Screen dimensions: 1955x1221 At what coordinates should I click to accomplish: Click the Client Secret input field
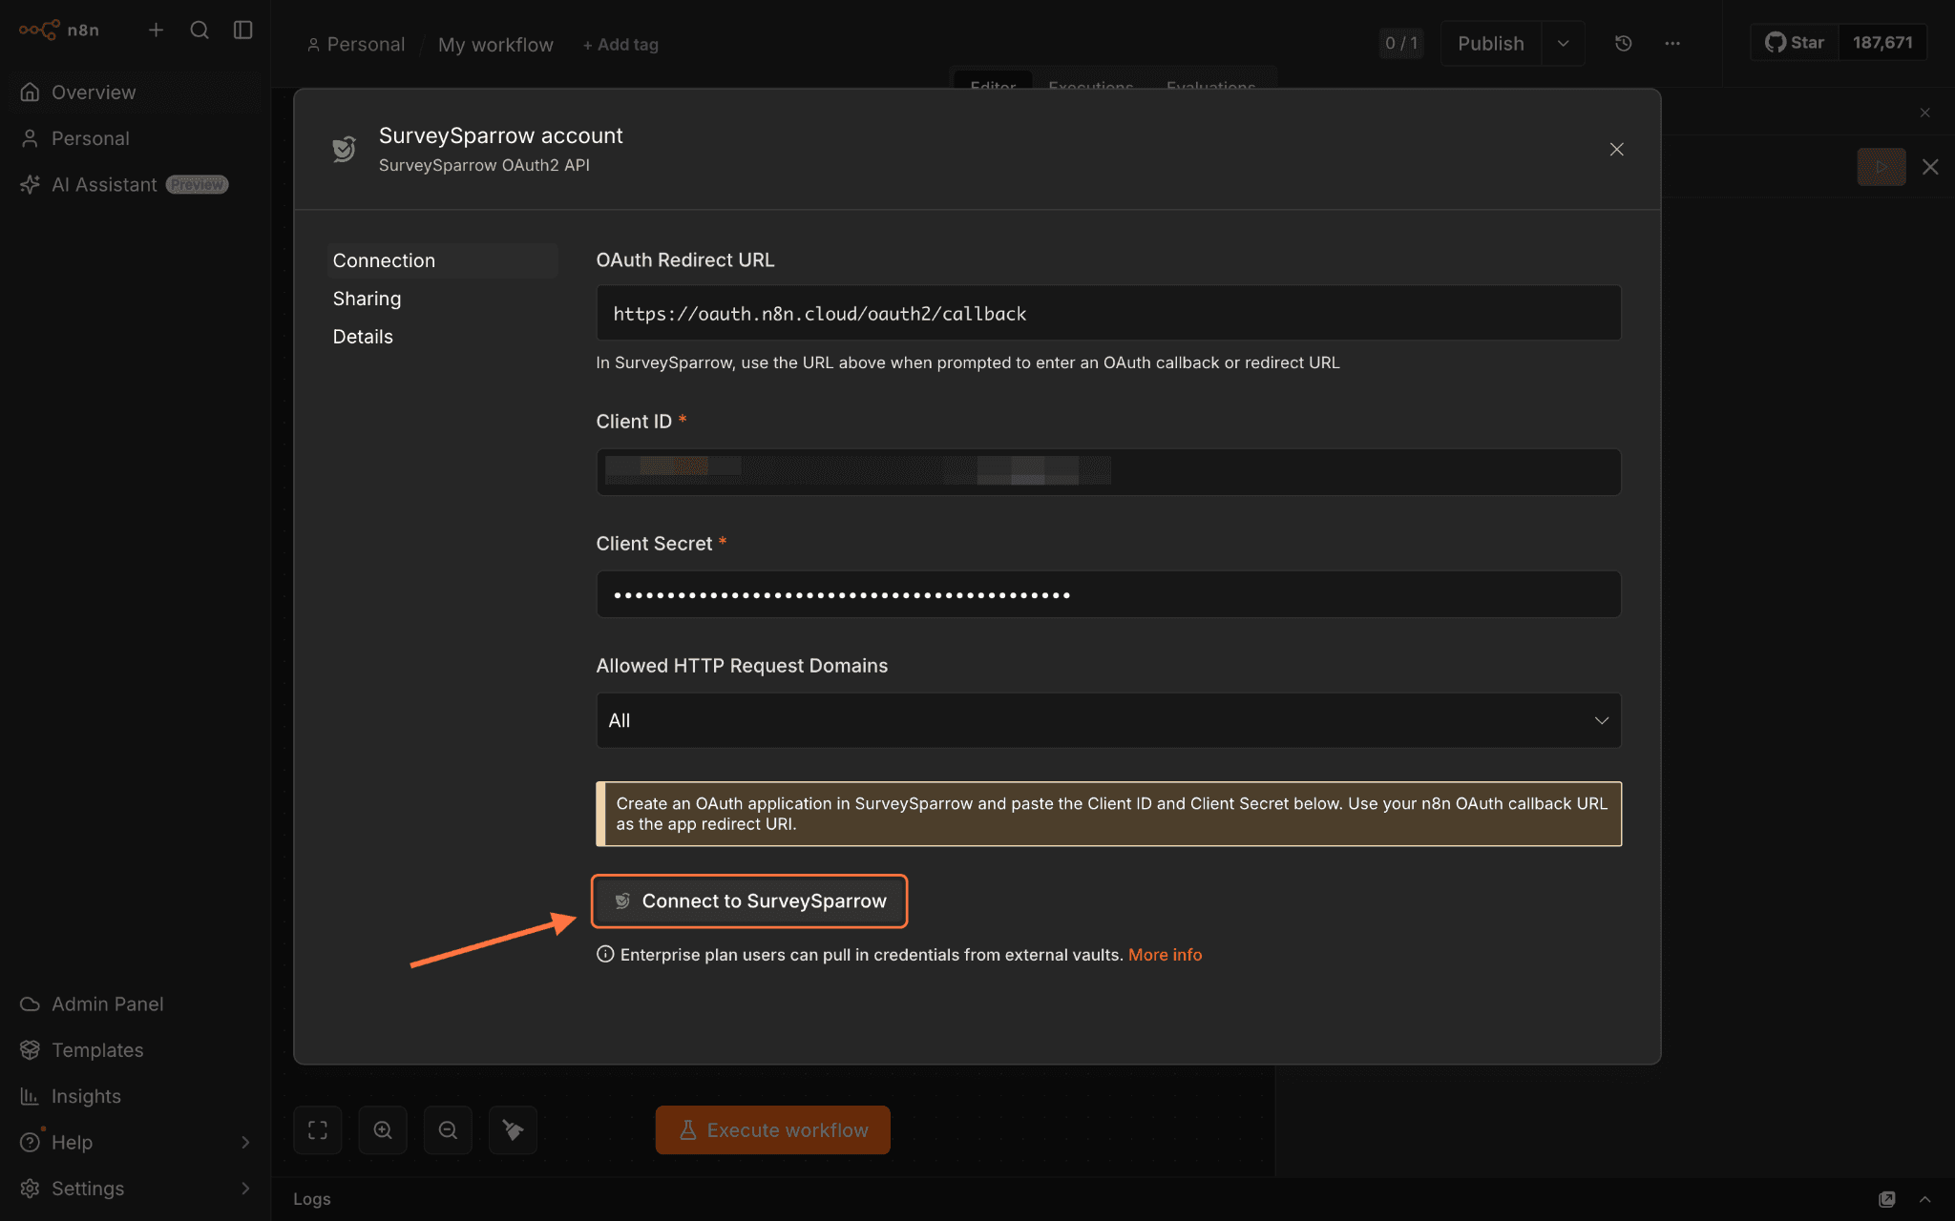coord(1108,594)
